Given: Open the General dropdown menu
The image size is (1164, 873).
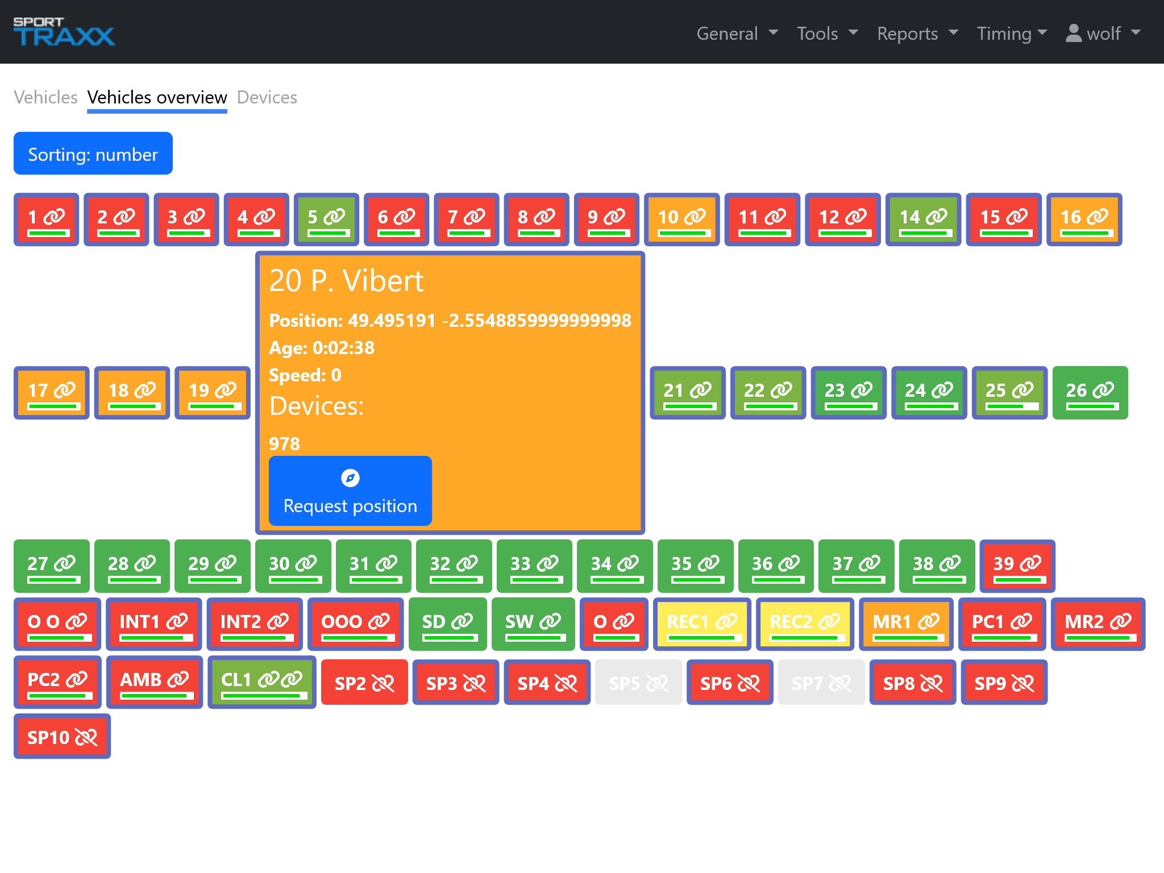Looking at the screenshot, I should coord(737,34).
